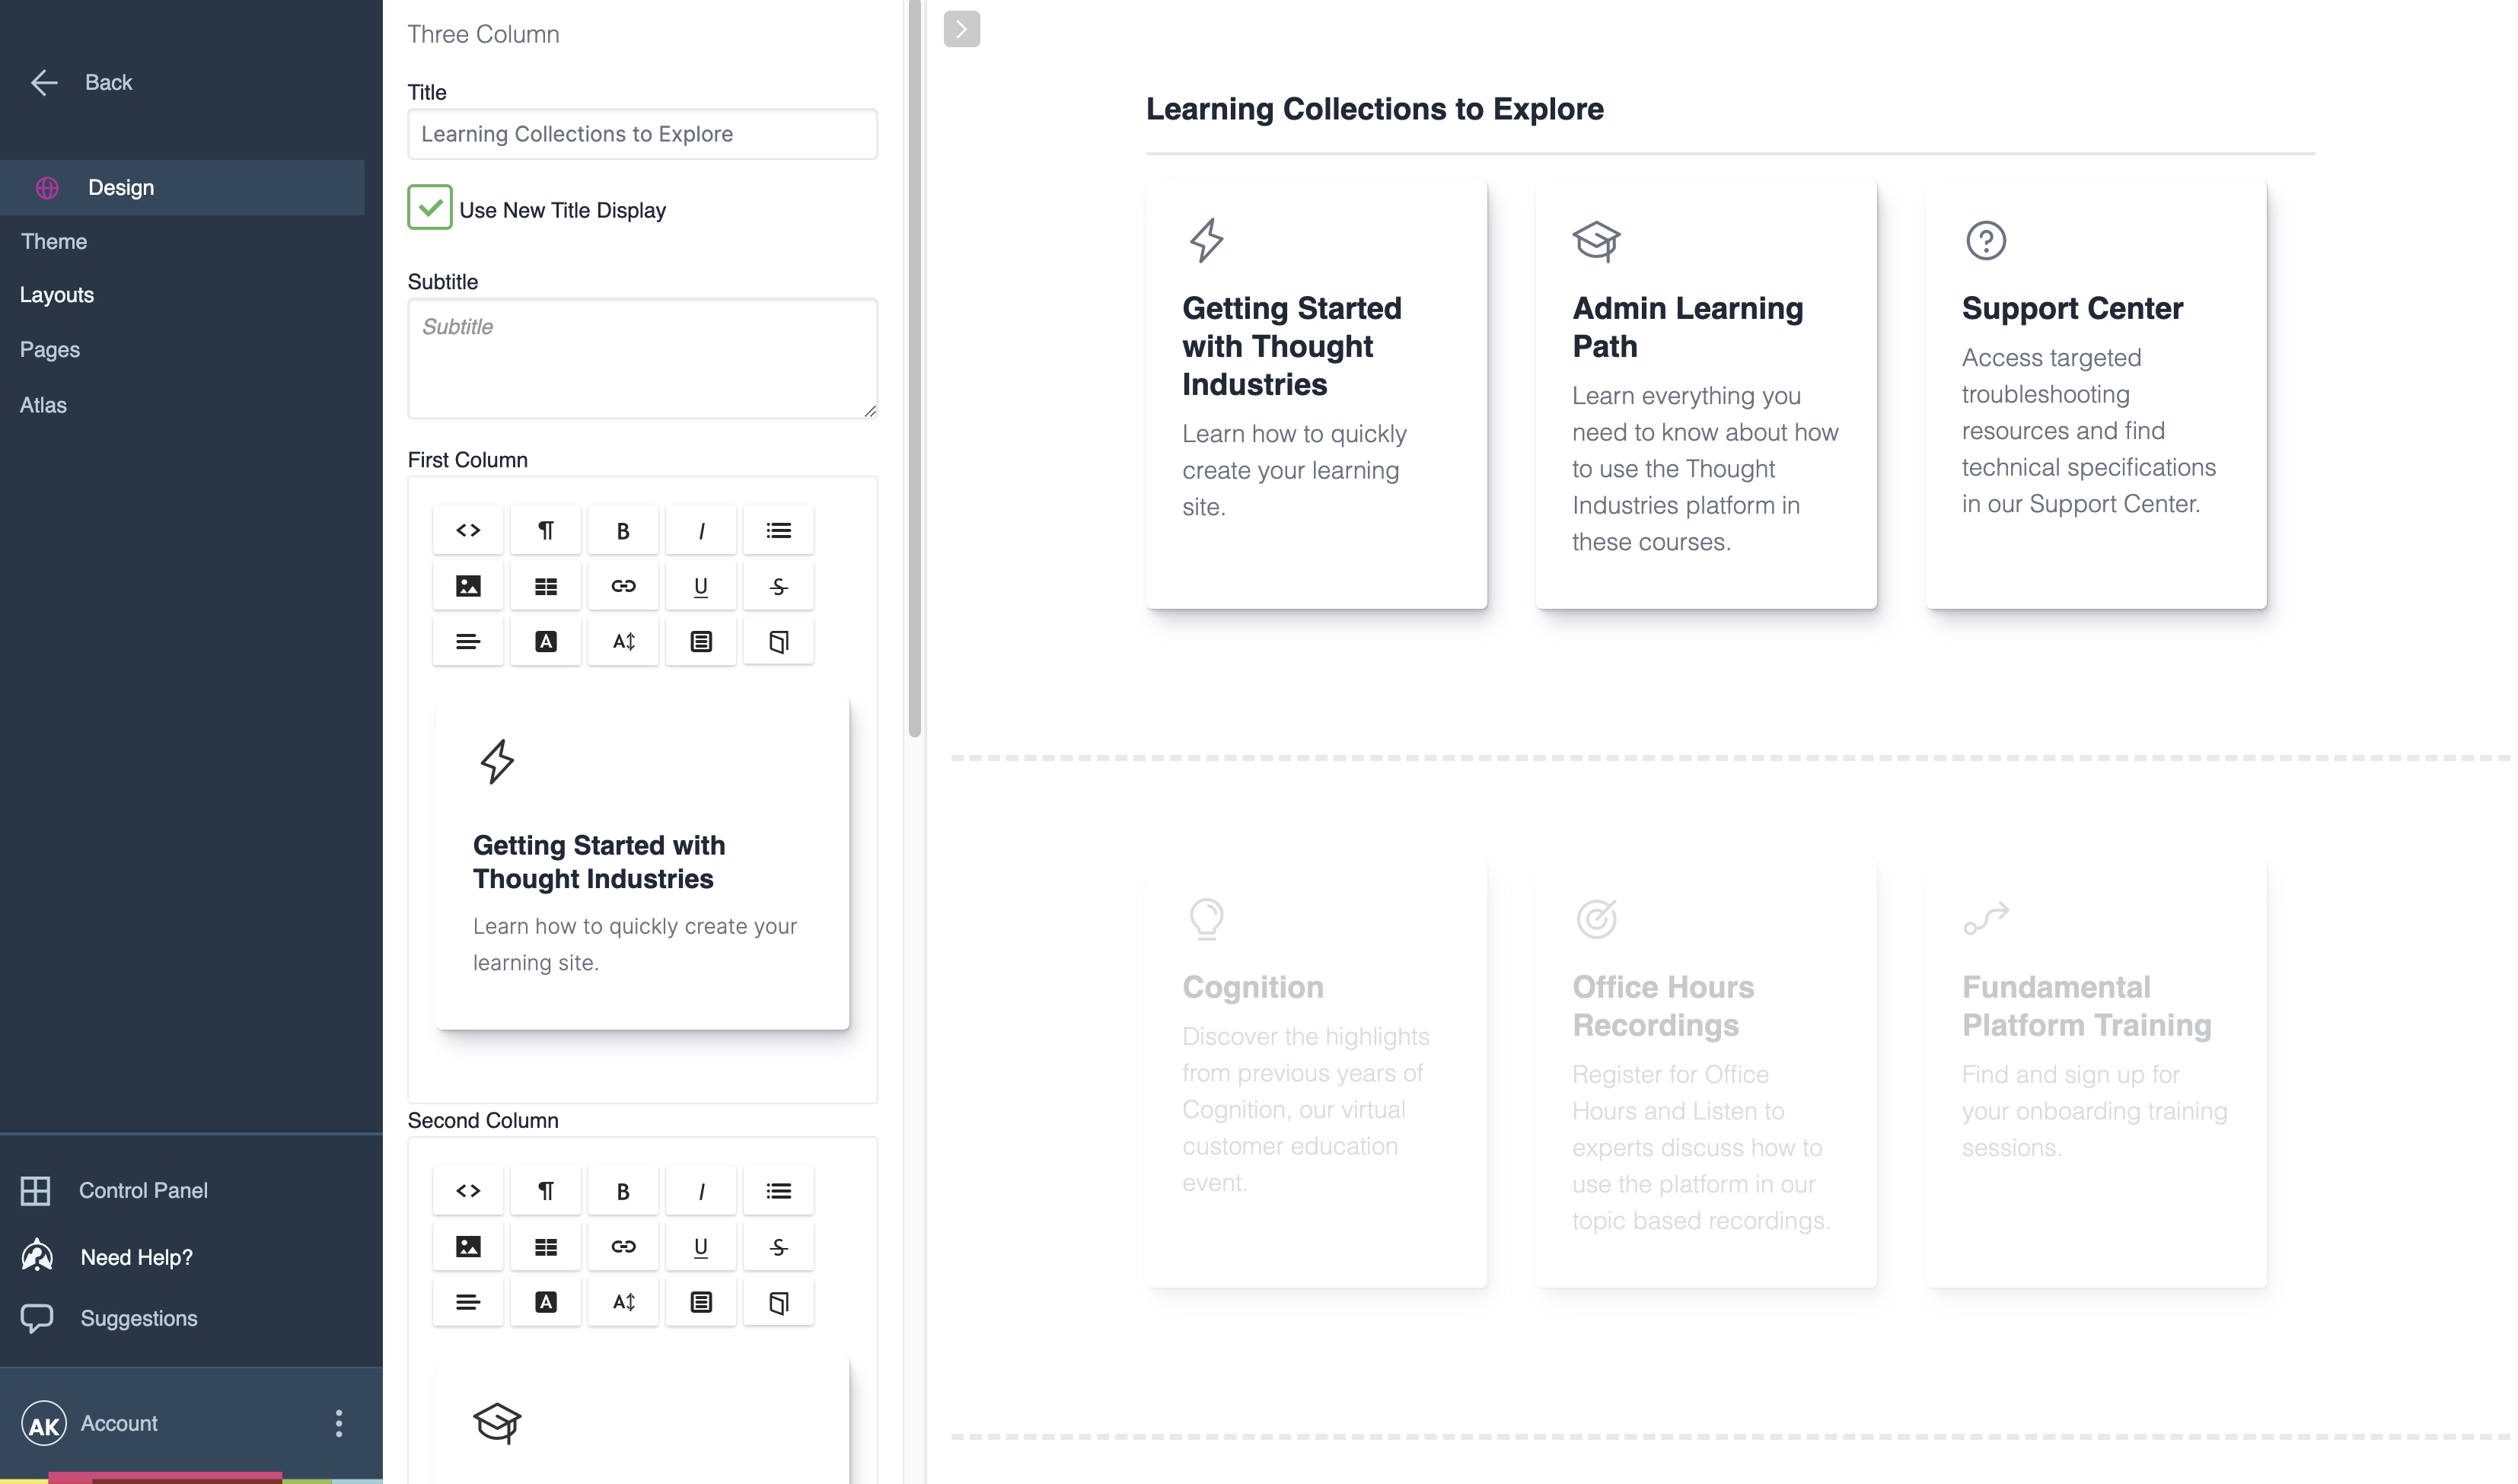
Task: Toggle underline in First Column editor
Action: pyautogui.click(x=701, y=586)
